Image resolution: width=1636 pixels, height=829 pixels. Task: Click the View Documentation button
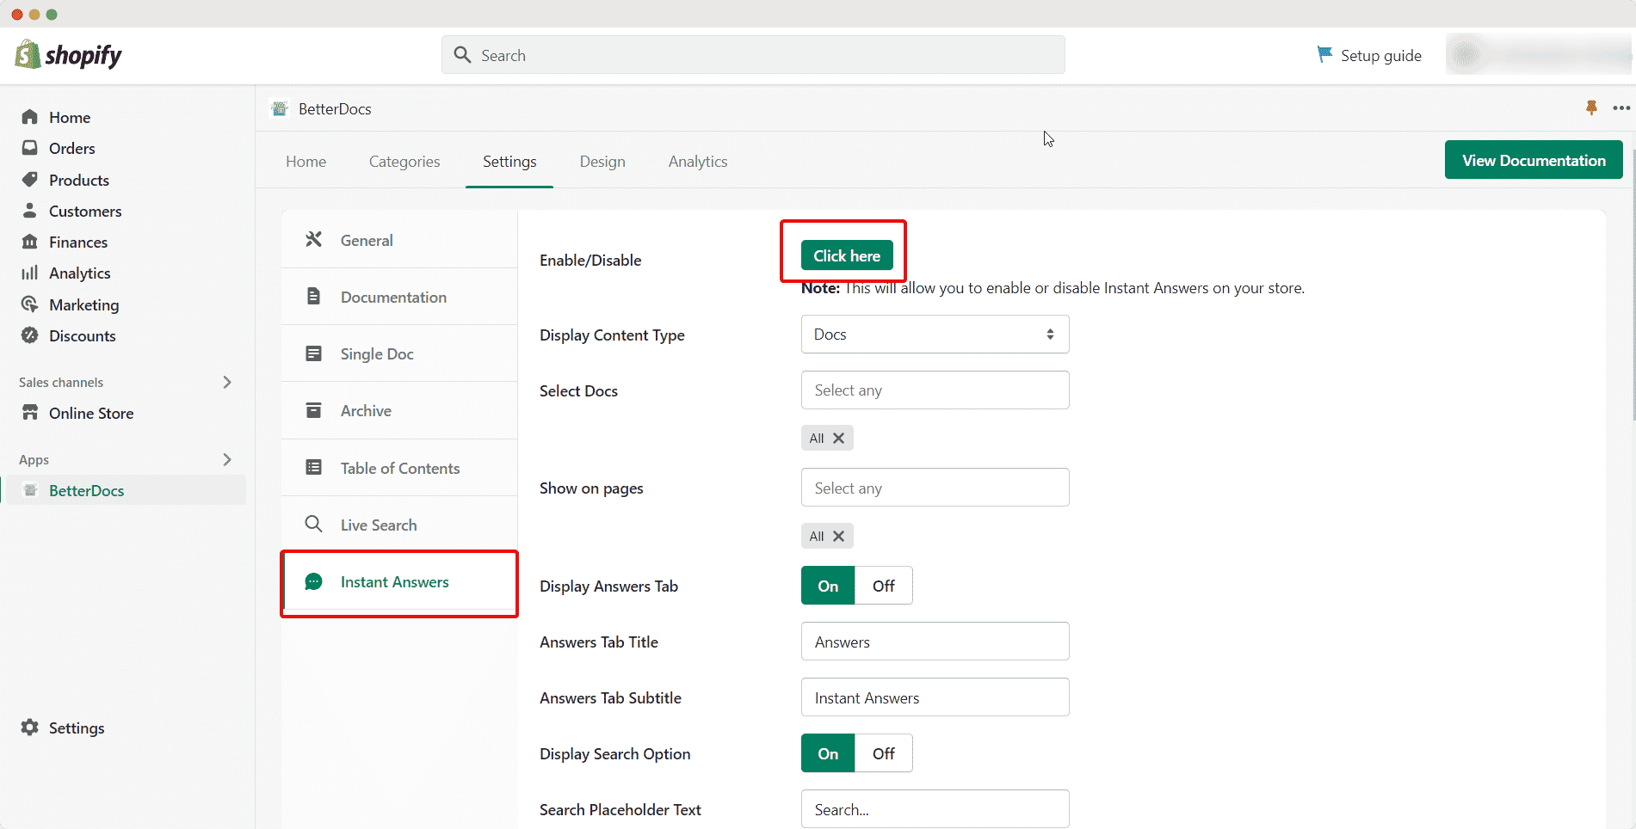click(1534, 160)
